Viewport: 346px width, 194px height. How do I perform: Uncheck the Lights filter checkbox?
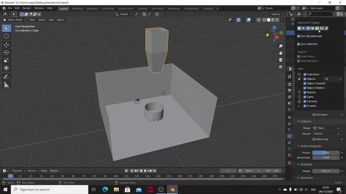point(305,97)
